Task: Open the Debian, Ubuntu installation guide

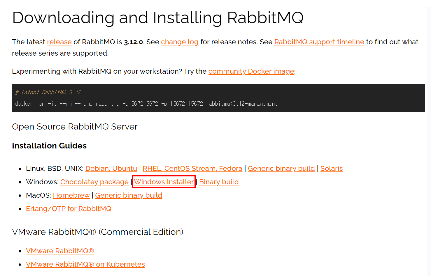Action: tap(111, 169)
